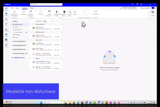Open the Daniel Foster email

coord(45,49)
